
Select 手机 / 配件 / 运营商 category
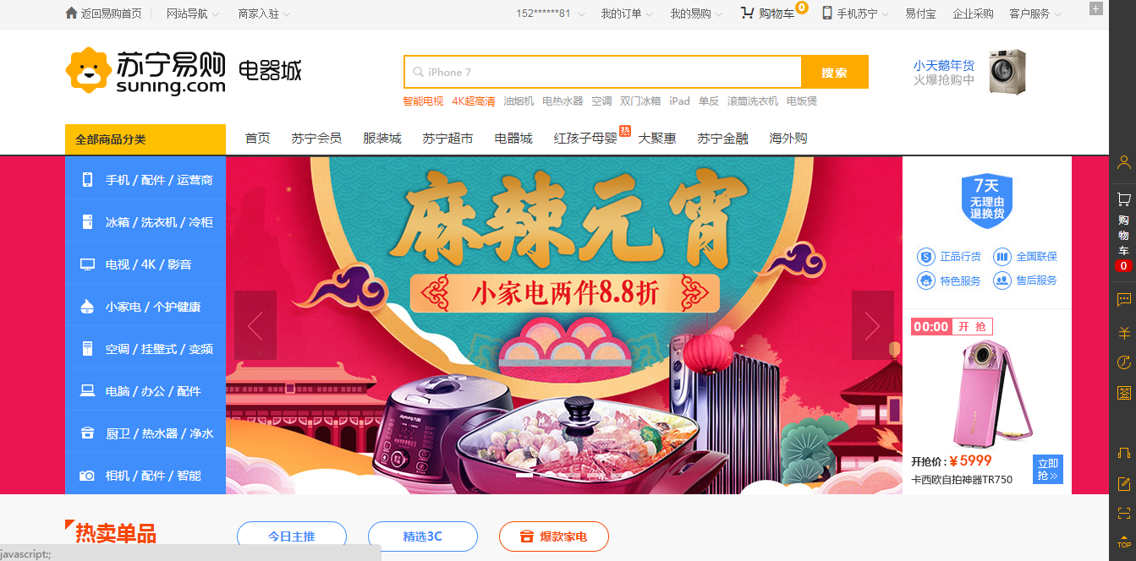pos(145,179)
